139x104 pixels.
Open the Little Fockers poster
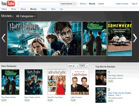tap(80, 82)
